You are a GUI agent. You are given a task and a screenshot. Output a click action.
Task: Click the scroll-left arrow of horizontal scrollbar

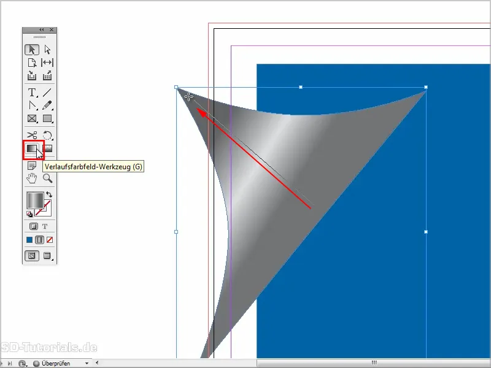tap(97, 363)
